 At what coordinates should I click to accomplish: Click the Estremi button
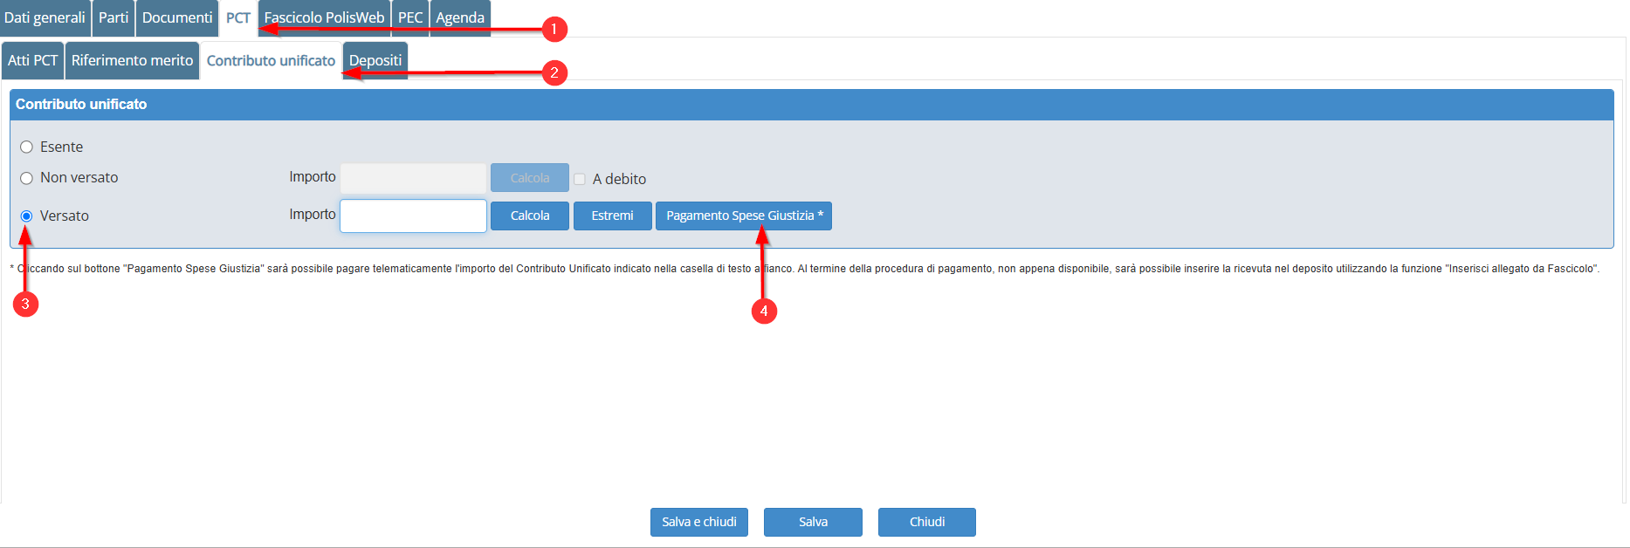[x=612, y=216]
